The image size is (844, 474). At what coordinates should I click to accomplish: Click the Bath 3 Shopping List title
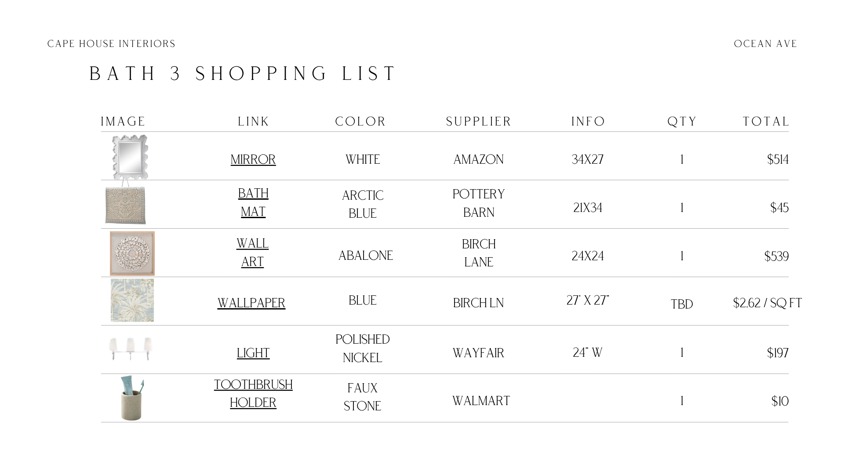click(x=243, y=73)
